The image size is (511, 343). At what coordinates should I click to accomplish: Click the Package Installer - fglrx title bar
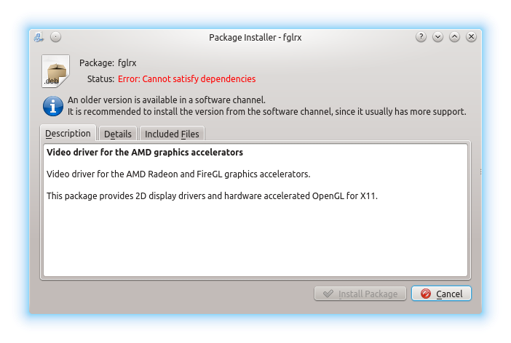point(255,37)
